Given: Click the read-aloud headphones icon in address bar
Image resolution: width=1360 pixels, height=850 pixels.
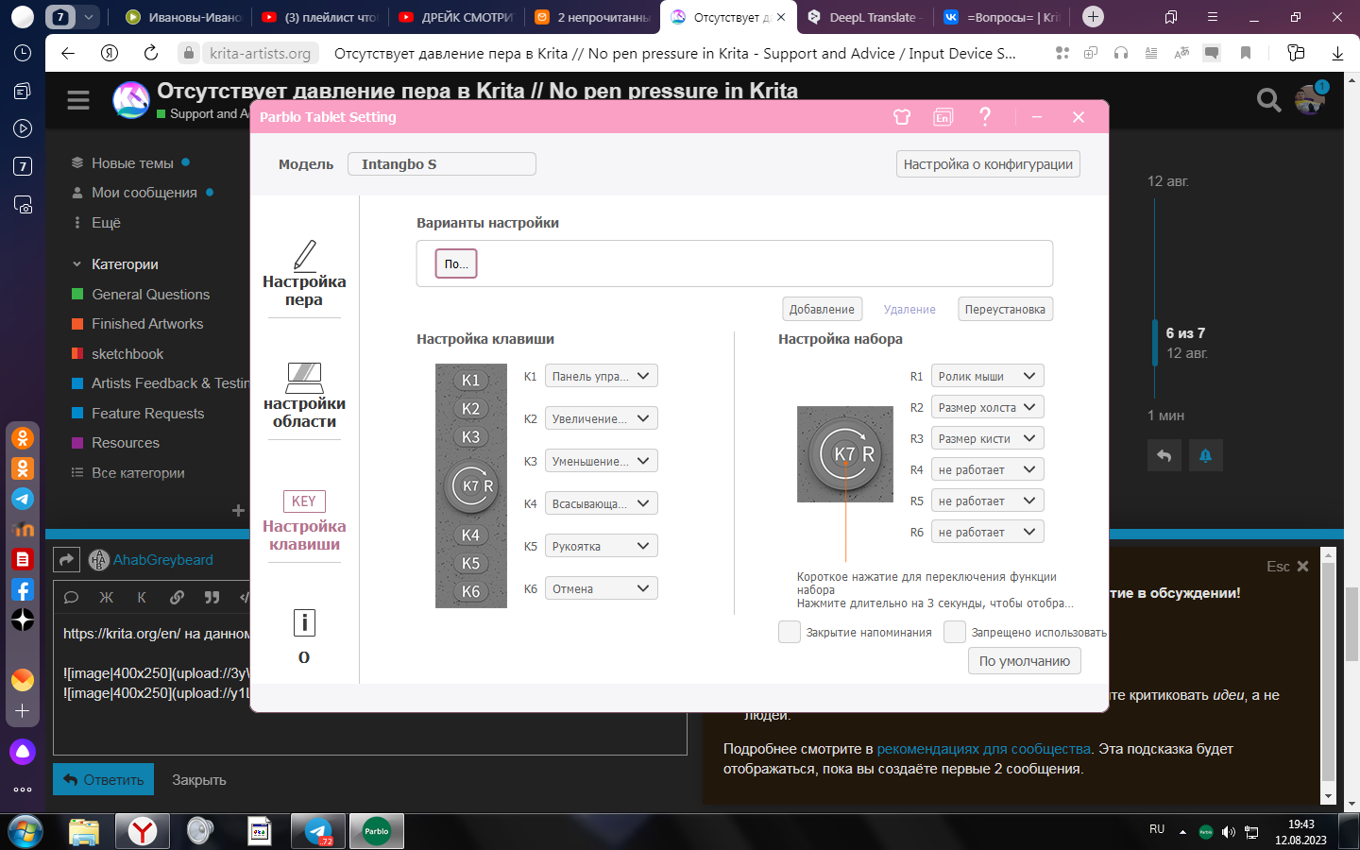Looking at the screenshot, I should point(1121,53).
